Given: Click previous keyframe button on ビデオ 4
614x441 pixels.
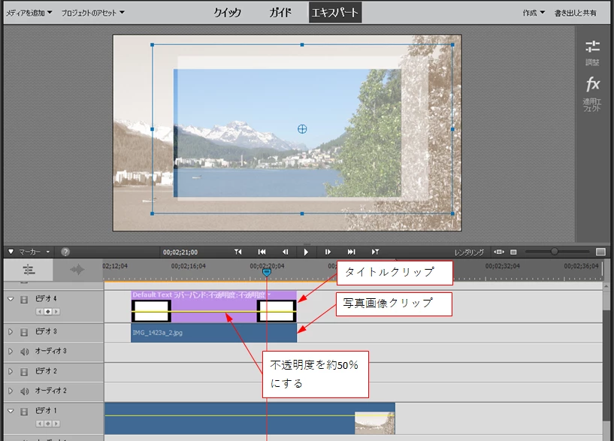Looking at the screenshot, I should click(x=40, y=312).
